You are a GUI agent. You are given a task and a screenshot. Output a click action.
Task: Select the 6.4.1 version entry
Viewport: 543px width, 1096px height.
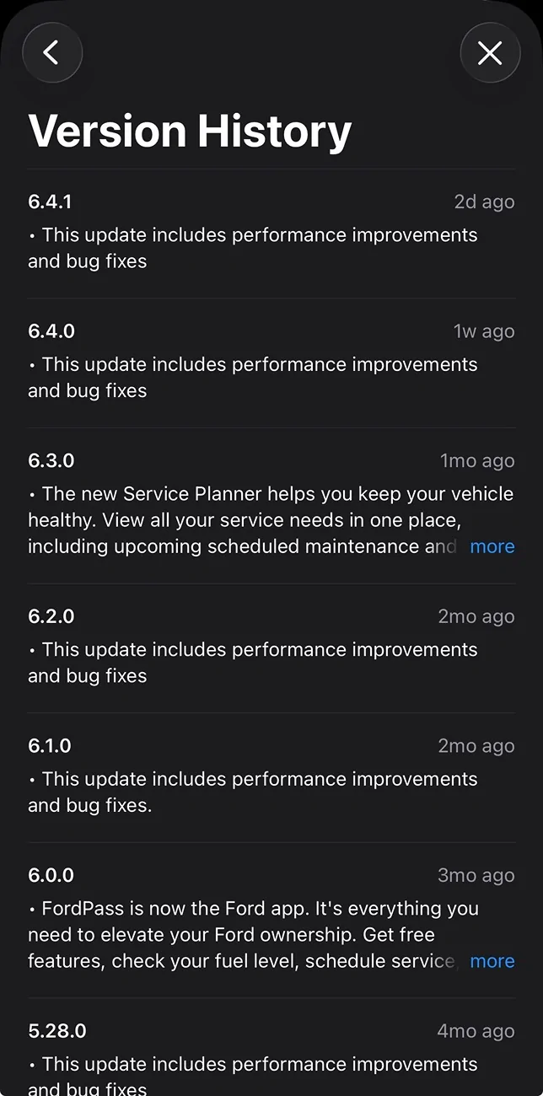(51, 201)
